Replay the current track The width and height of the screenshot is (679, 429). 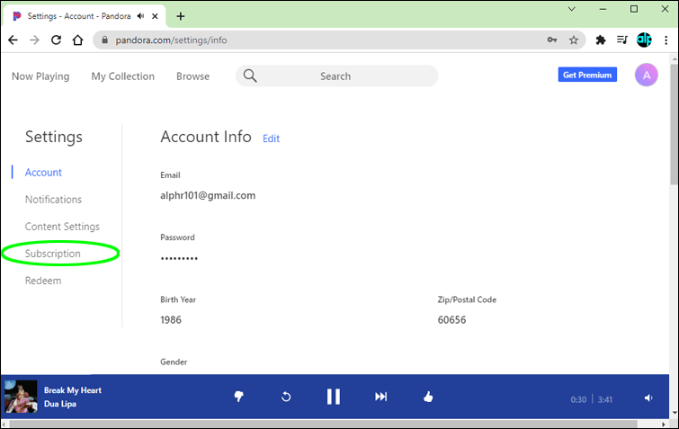click(x=286, y=396)
